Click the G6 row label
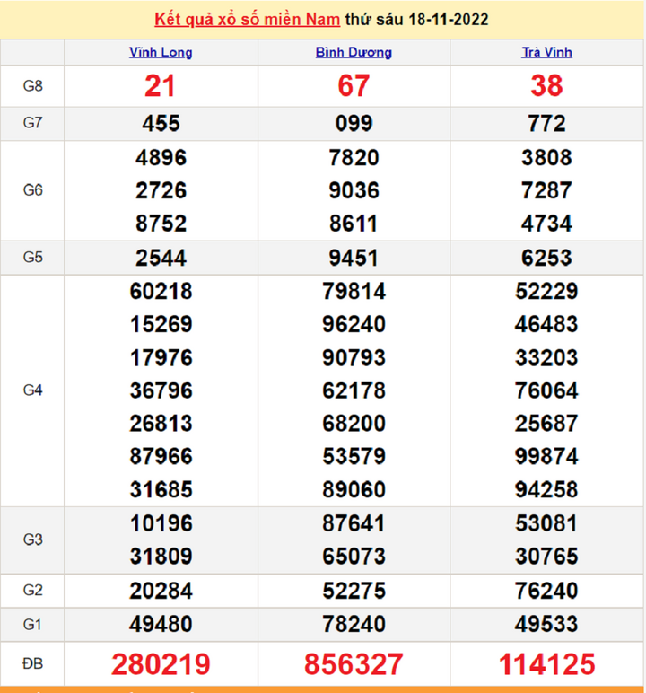Screen dimensions: 646x693 click(33, 190)
